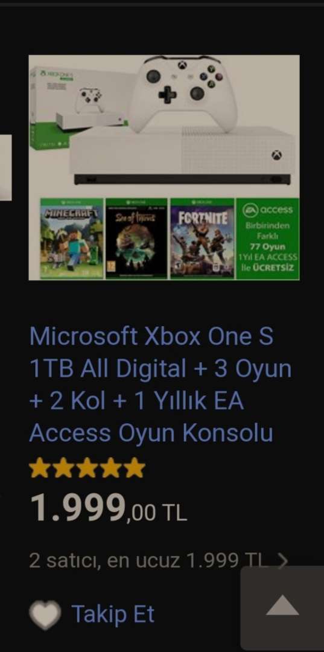Viewport: 324px width, 652px height.
Task: Expand sellers list chevron arrow
Action: pos(282,560)
